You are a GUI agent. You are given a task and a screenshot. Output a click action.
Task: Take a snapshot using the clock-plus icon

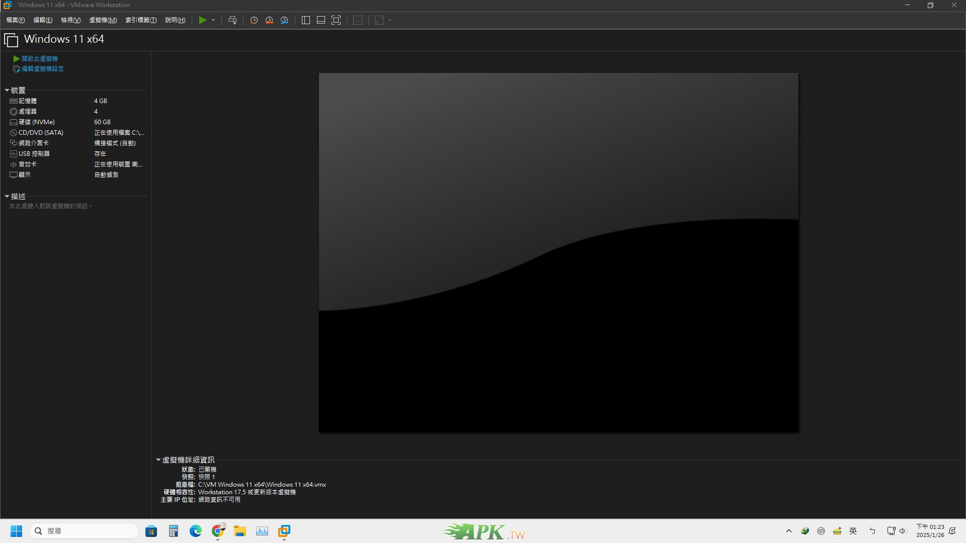click(x=254, y=20)
